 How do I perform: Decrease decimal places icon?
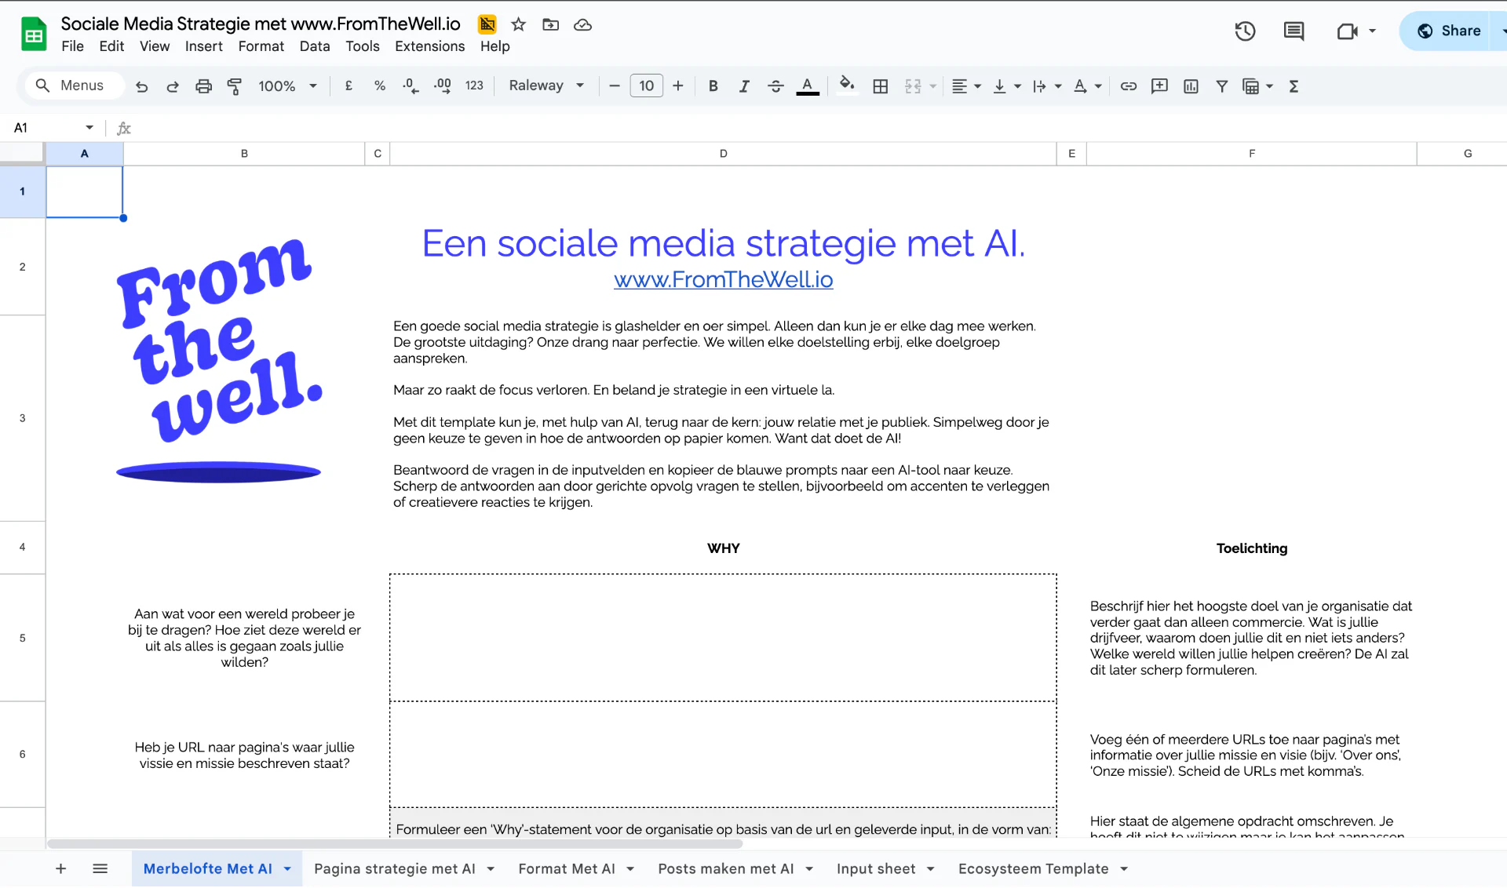click(411, 86)
